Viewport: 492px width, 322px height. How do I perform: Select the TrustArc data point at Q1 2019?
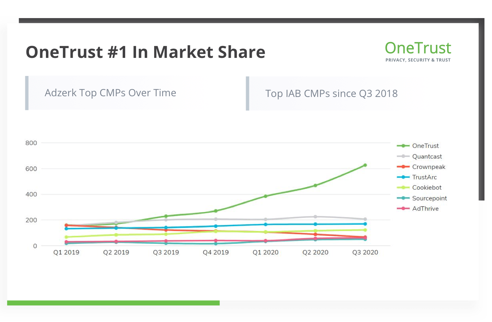[x=66, y=229]
